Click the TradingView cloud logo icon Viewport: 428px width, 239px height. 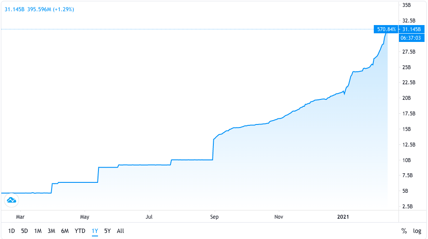[11, 201]
